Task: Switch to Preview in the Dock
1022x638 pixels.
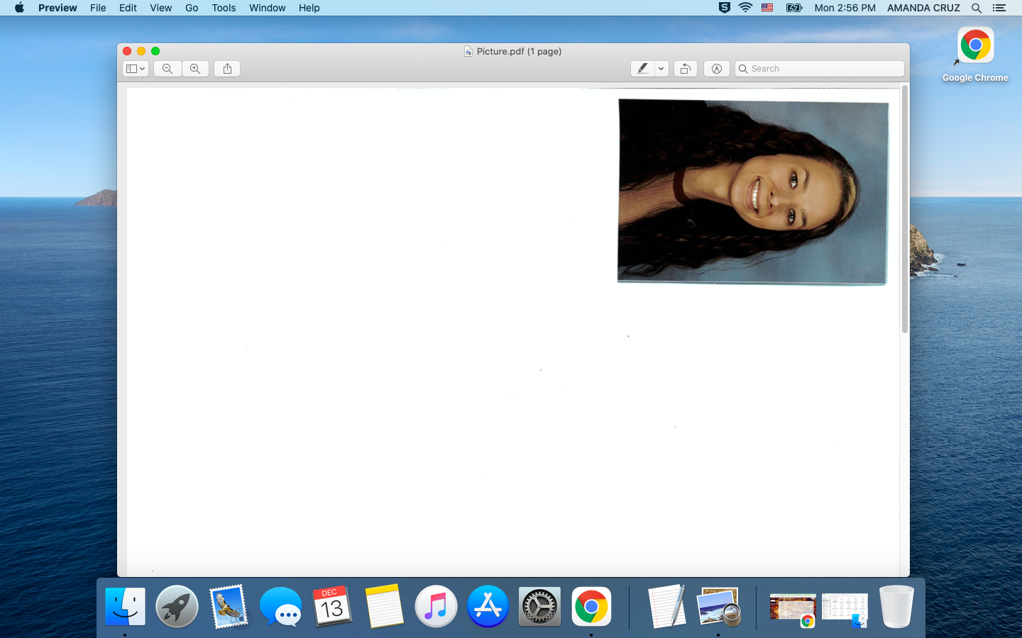Action: pos(718,607)
